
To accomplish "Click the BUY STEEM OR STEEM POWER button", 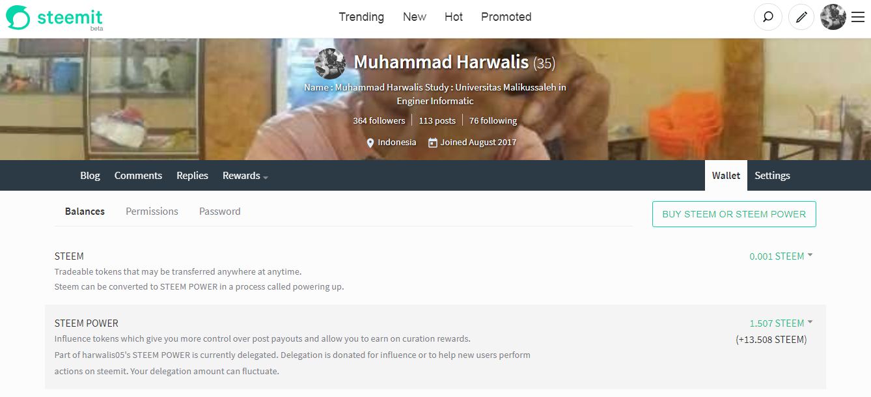I will click(x=734, y=214).
